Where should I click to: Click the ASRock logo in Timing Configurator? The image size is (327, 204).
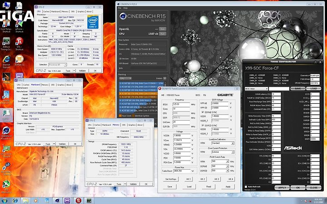click(293, 148)
